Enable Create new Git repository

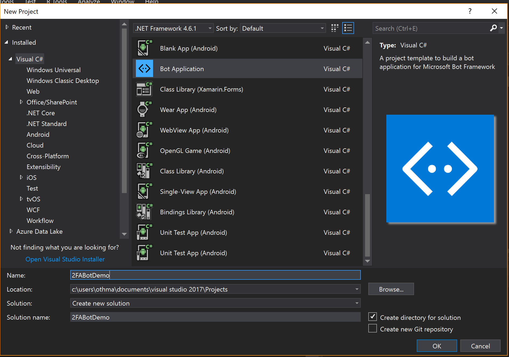click(372, 328)
